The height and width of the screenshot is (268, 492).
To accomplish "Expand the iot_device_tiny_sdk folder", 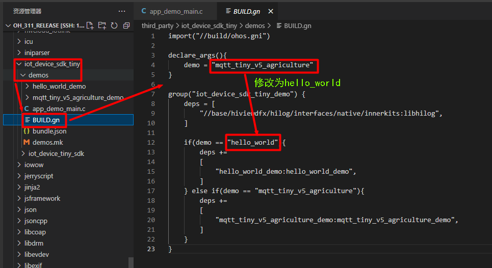I will pyautogui.click(x=23, y=153).
